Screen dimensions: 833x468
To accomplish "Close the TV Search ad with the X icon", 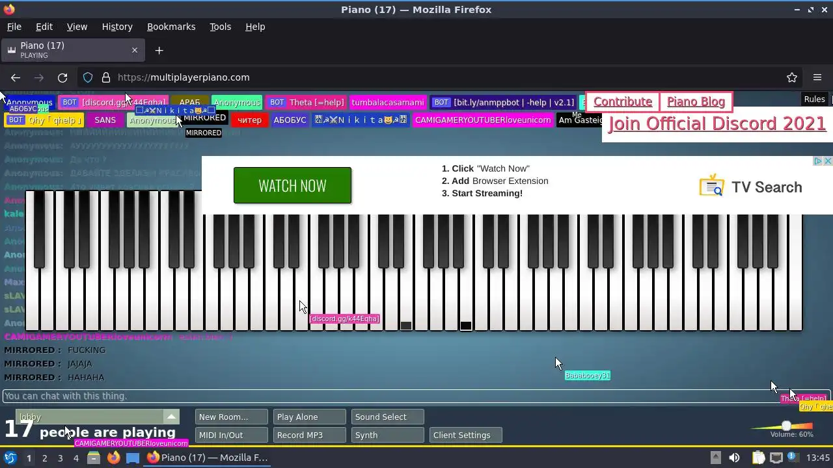I will pos(828,161).
